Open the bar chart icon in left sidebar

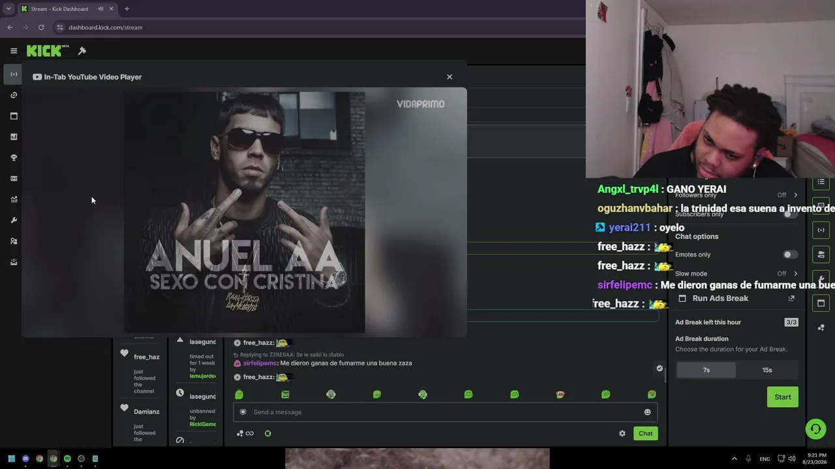coord(14,137)
